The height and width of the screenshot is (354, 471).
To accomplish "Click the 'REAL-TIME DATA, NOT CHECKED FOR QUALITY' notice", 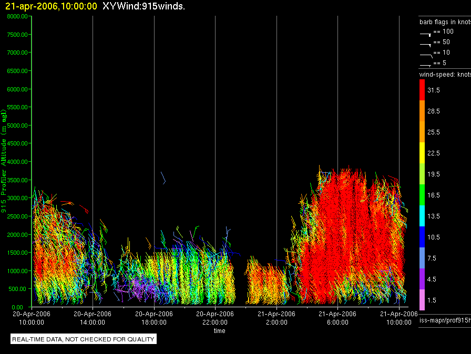I will [x=83, y=339].
